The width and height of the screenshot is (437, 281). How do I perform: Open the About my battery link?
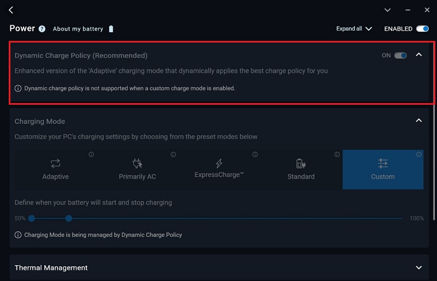pyautogui.click(x=78, y=29)
